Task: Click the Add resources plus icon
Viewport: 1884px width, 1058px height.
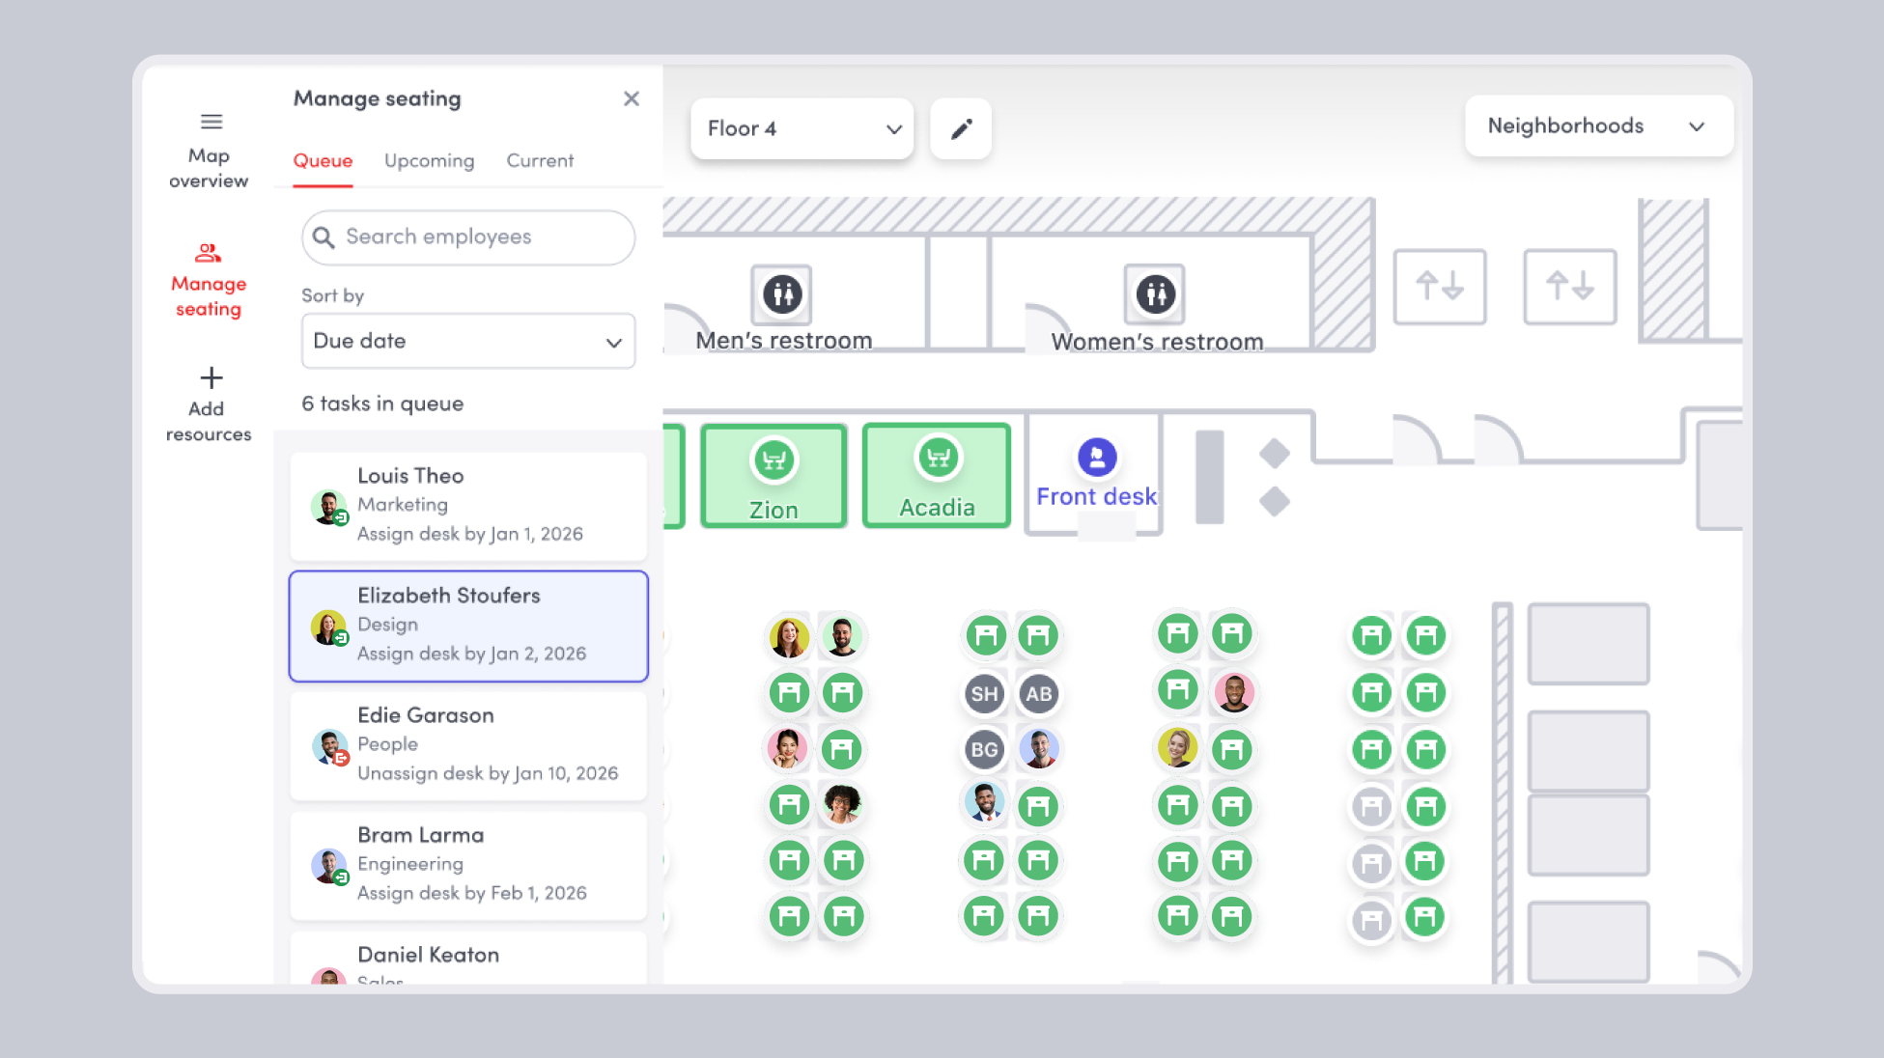Action: [x=211, y=377]
